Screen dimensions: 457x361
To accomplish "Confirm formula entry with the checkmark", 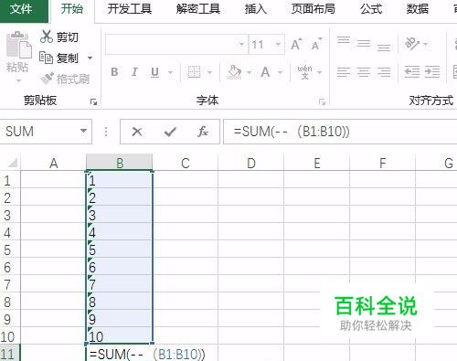I will point(170,132).
